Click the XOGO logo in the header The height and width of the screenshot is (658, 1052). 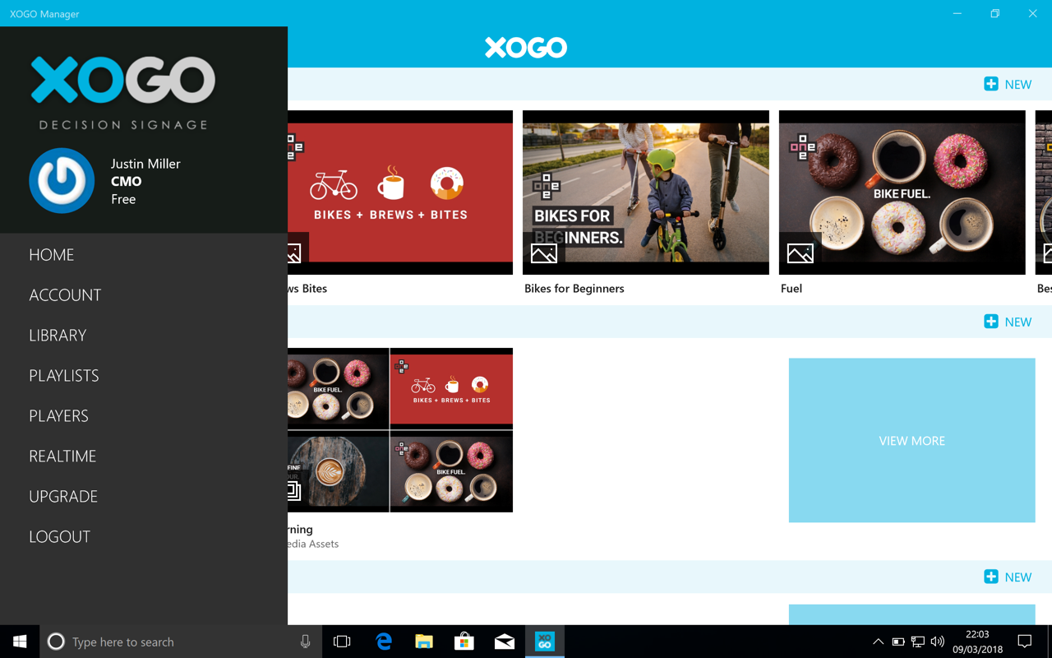tap(526, 48)
